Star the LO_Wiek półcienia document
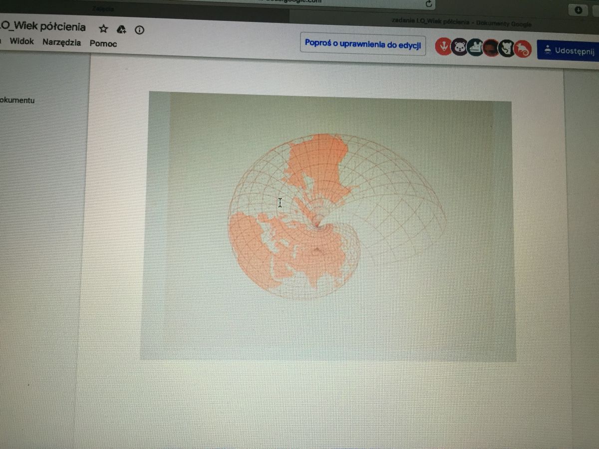The width and height of the screenshot is (599, 449). pyautogui.click(x=103, y=29)
